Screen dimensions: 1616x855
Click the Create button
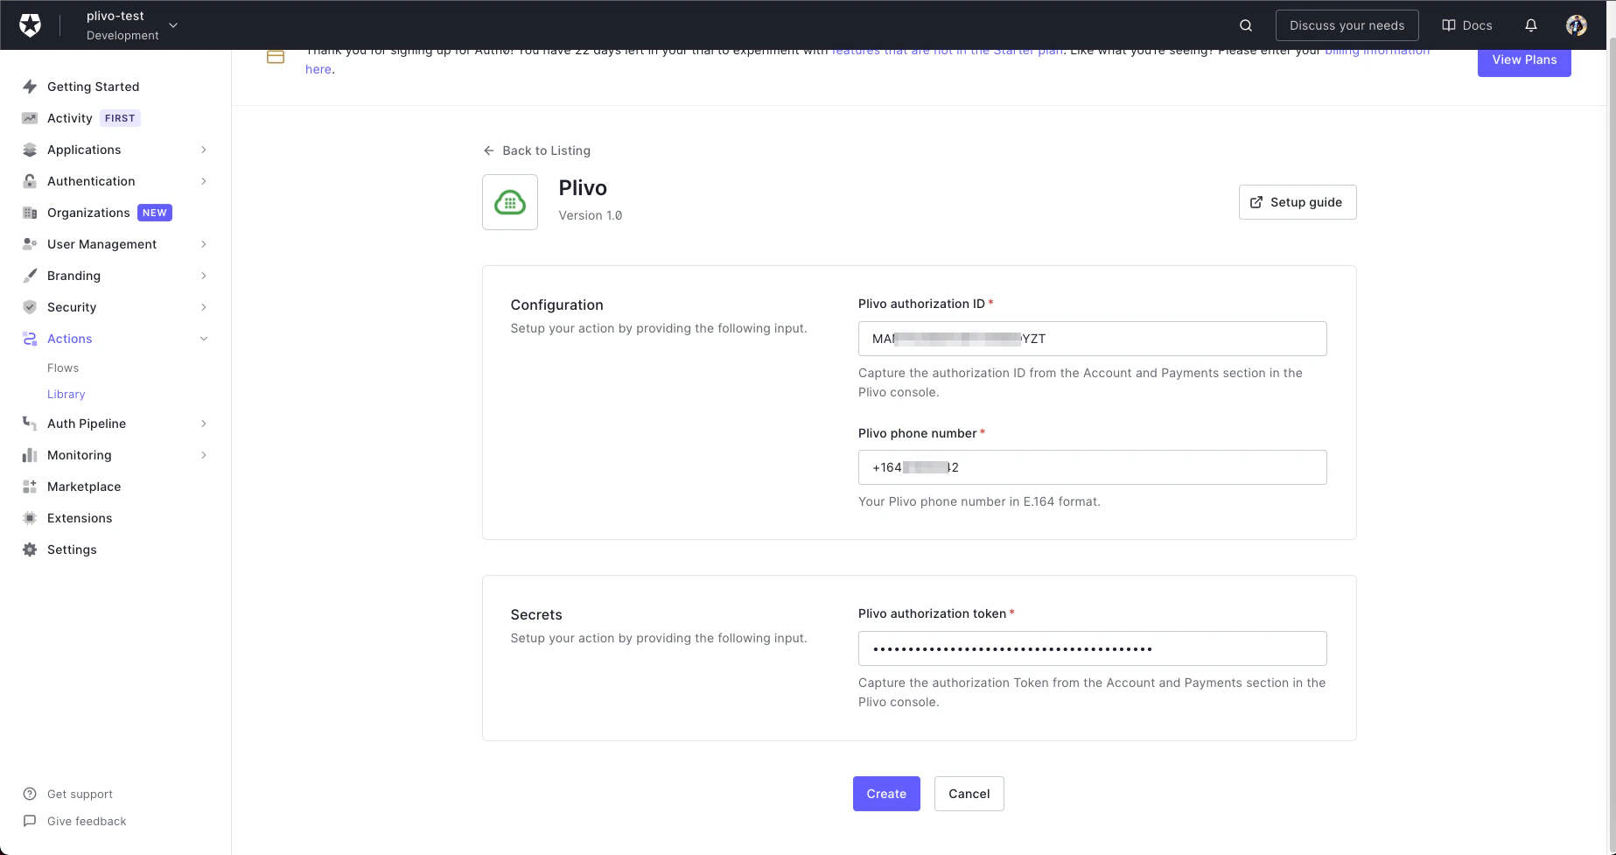click(x=886, y=794)
